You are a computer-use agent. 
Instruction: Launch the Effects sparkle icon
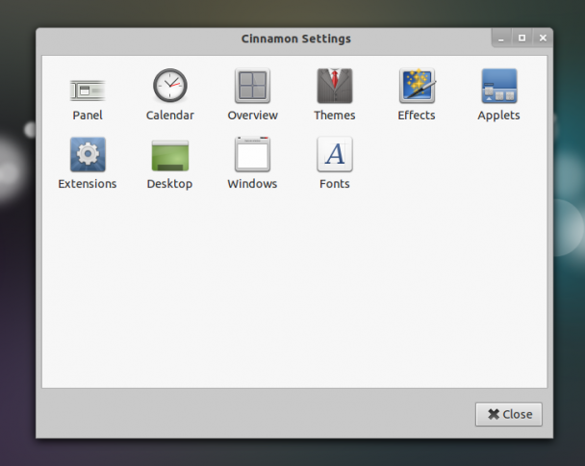(418, 86)
